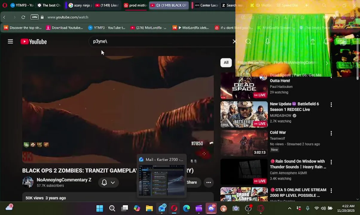Go to YouTube home via logo
Image resolution: width=360 pixels, height=215 pixels.
[x=33, y=42]
